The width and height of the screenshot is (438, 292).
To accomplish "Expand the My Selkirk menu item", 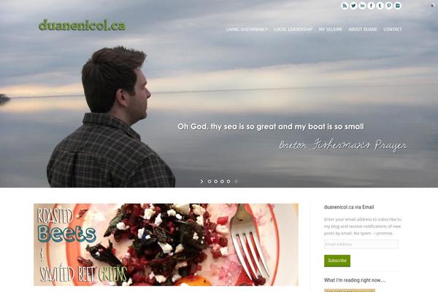I will pos(330,29).
